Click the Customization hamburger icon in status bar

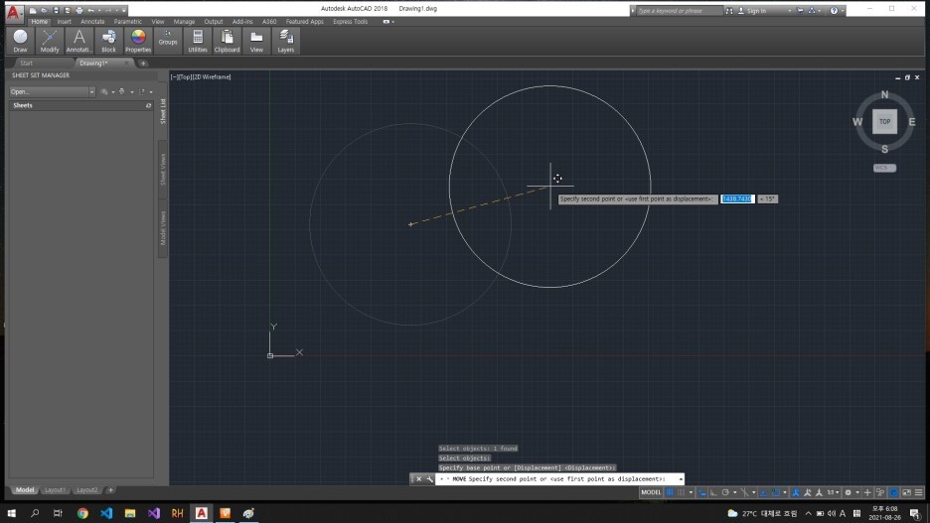click(x=918, y=492)
